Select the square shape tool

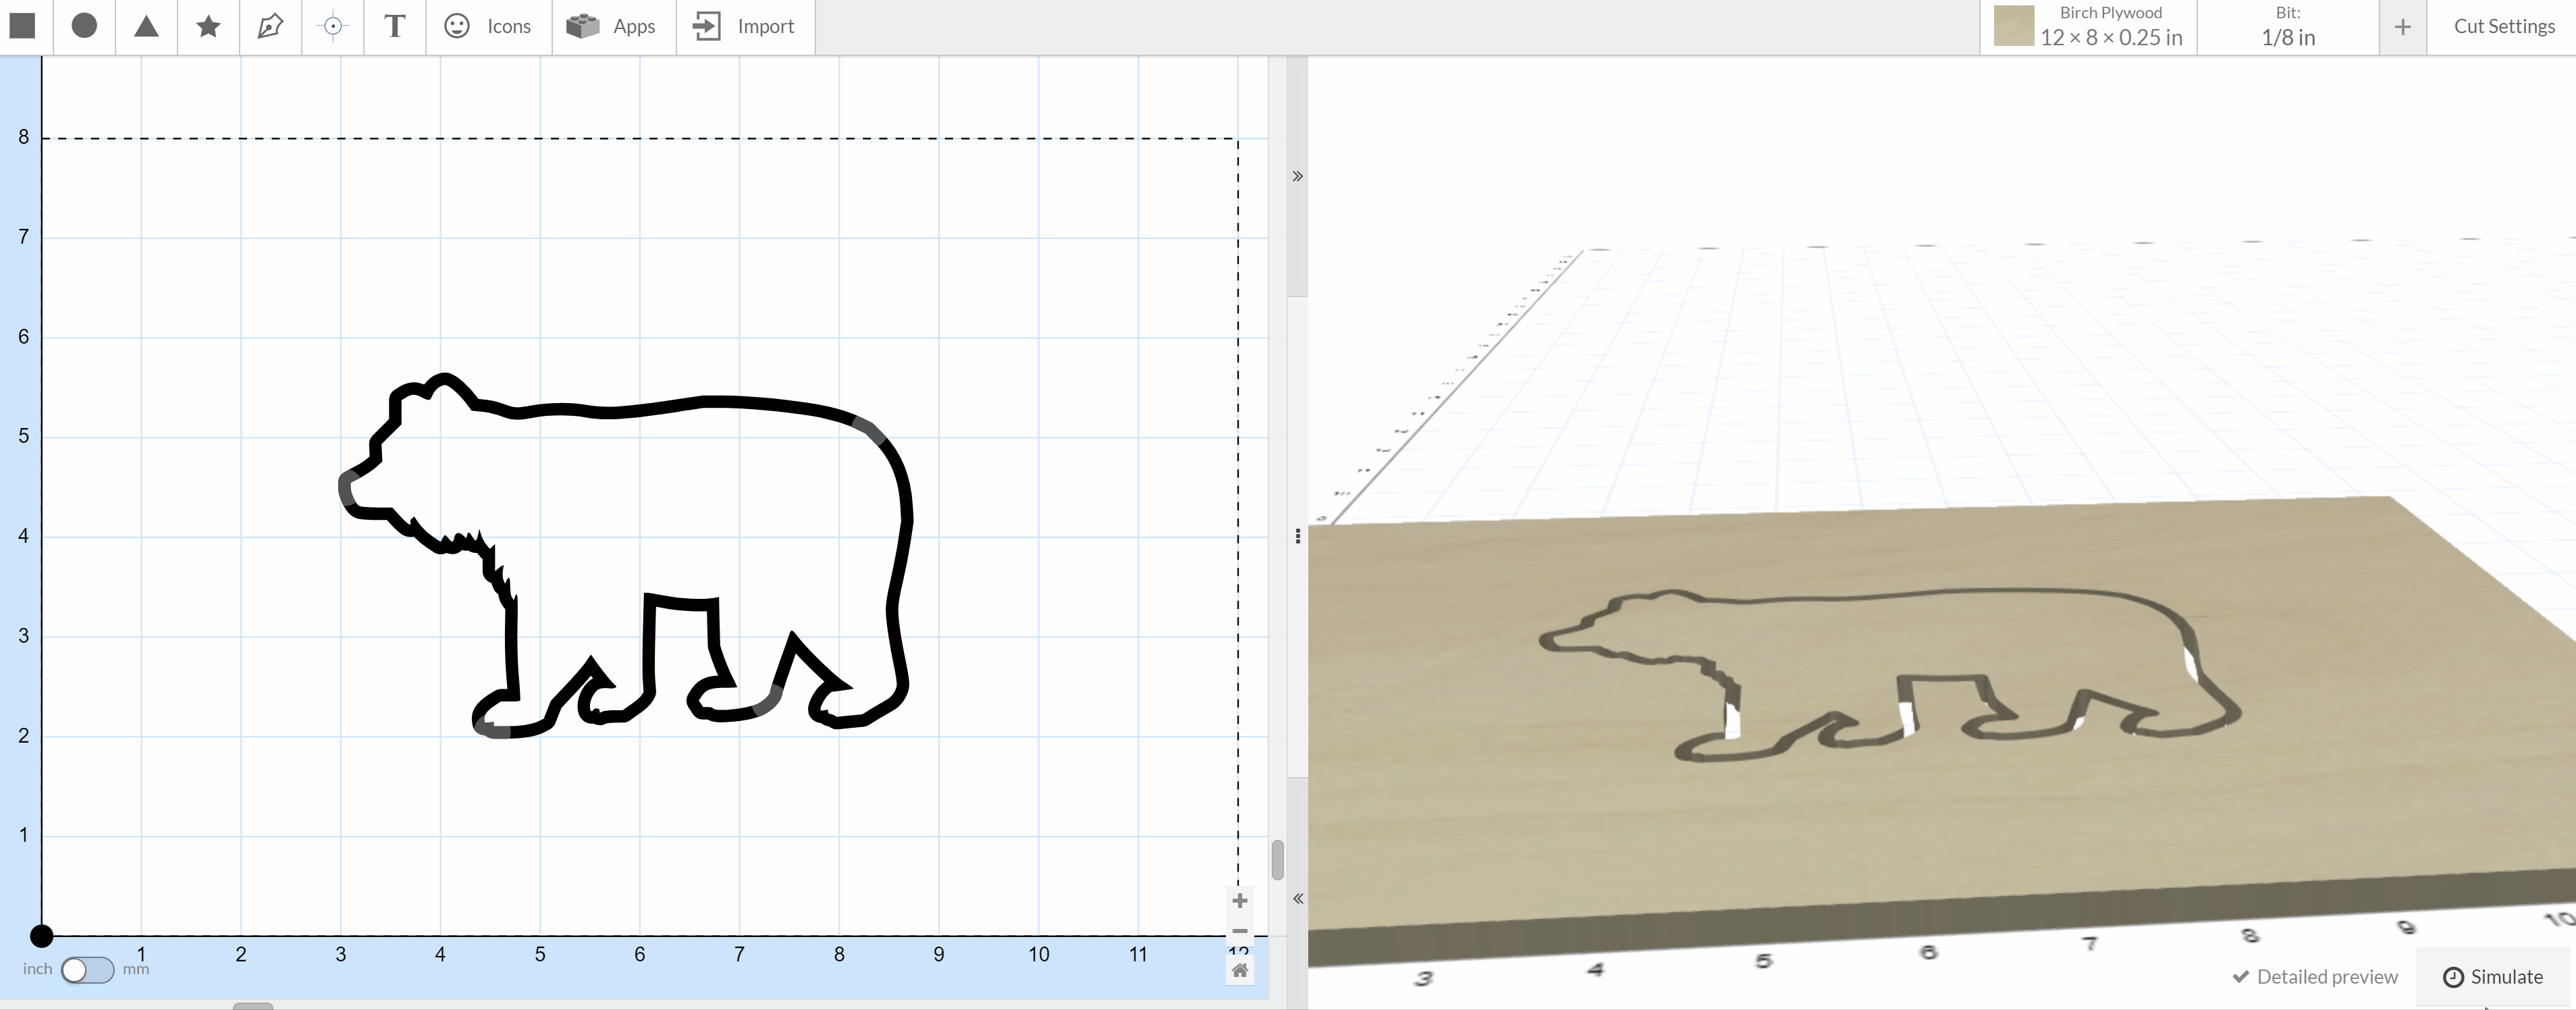23,26
